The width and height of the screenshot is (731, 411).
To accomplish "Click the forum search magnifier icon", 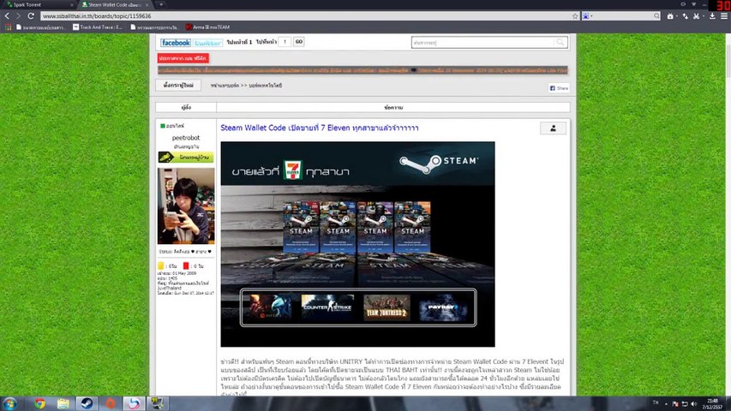I will [560, 43].
